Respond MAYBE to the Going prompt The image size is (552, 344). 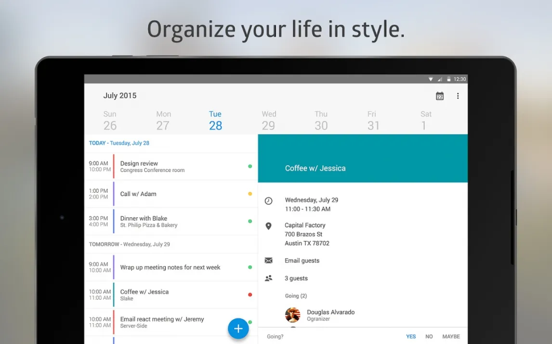(x=451, y=336)
